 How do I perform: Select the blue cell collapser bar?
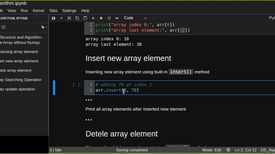click(54, 88)
